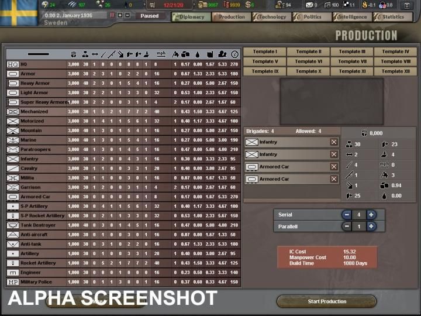Select the Cavalry unit icon

(13, 169)
